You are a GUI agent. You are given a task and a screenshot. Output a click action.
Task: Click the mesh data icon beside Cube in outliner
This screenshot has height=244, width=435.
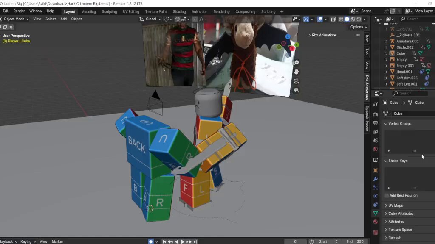click(420, 53)
